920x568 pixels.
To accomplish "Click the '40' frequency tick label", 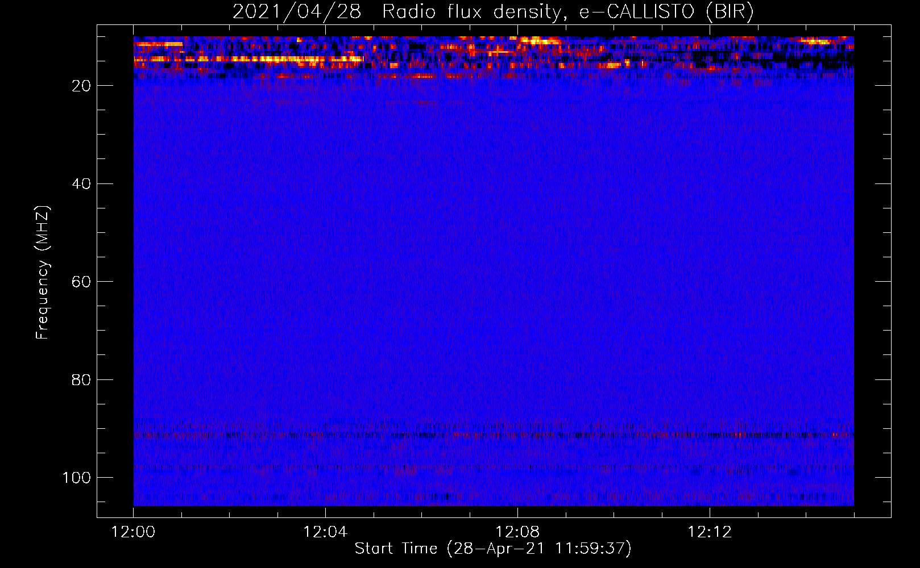I will click(x=81, y=184).
